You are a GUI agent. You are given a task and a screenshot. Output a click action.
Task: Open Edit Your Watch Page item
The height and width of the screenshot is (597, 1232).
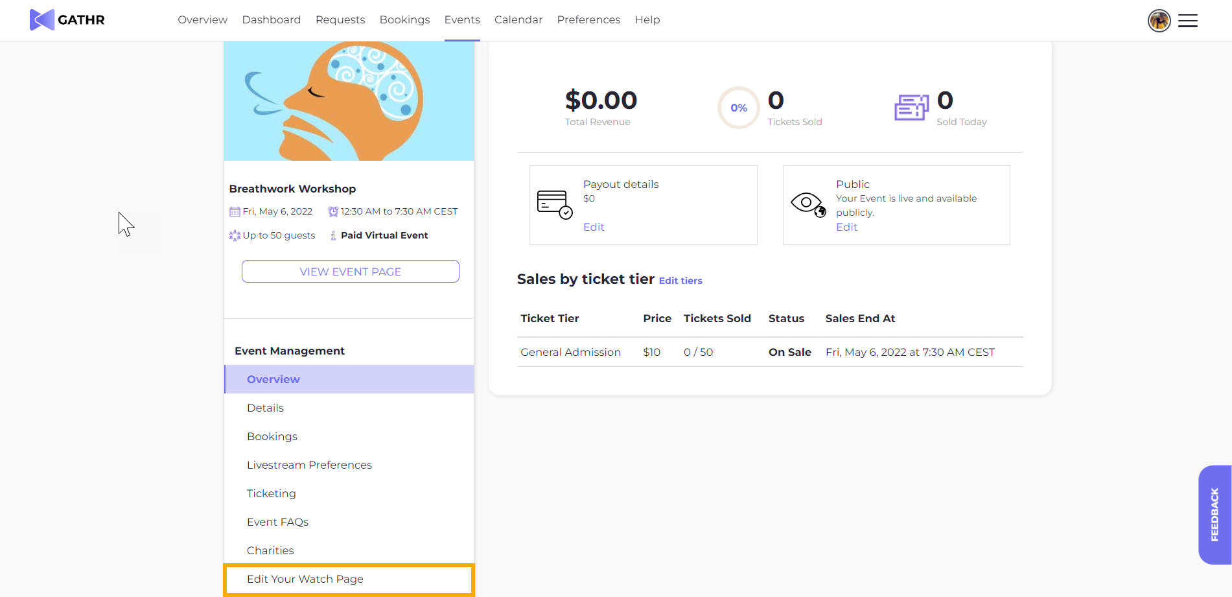(305, 579)
